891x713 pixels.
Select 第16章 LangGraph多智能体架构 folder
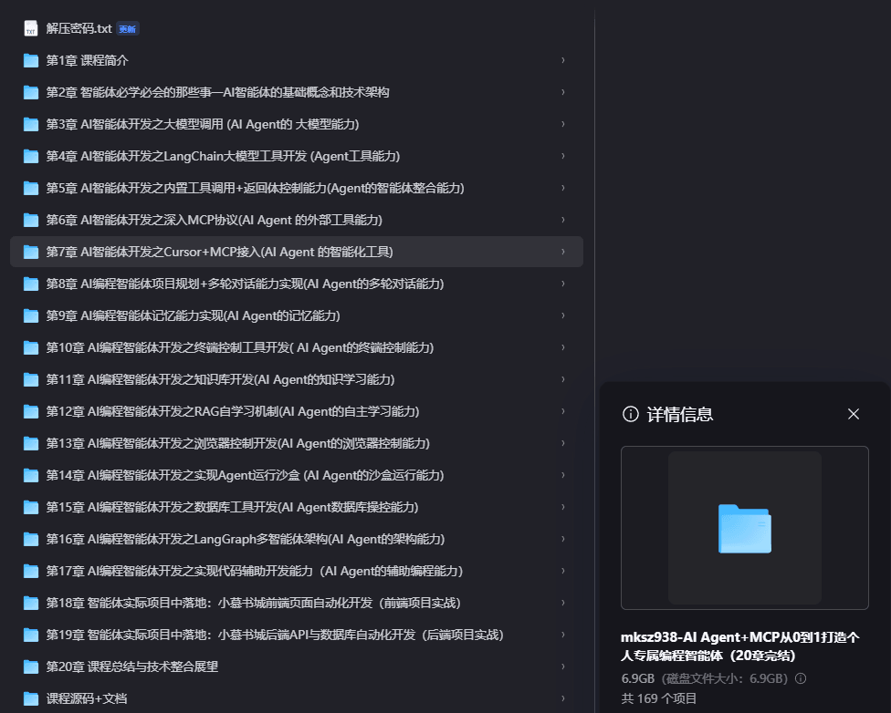(x=246, y=539)
